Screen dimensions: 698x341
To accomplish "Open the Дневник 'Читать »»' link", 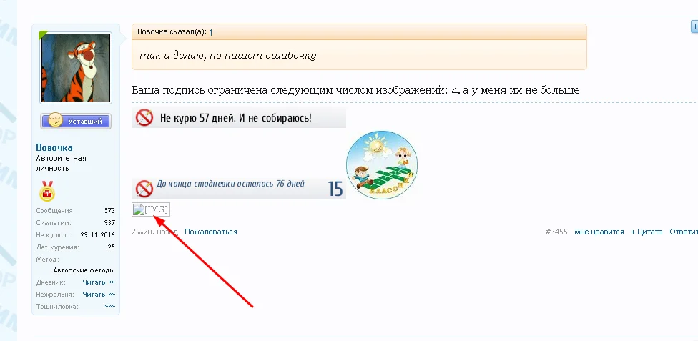I will 99,282.
